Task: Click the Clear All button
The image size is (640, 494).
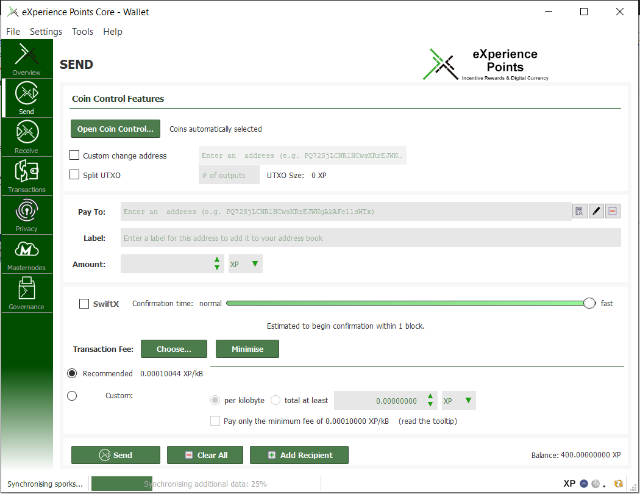Action: pyautogui.click(x=205, y=455)
